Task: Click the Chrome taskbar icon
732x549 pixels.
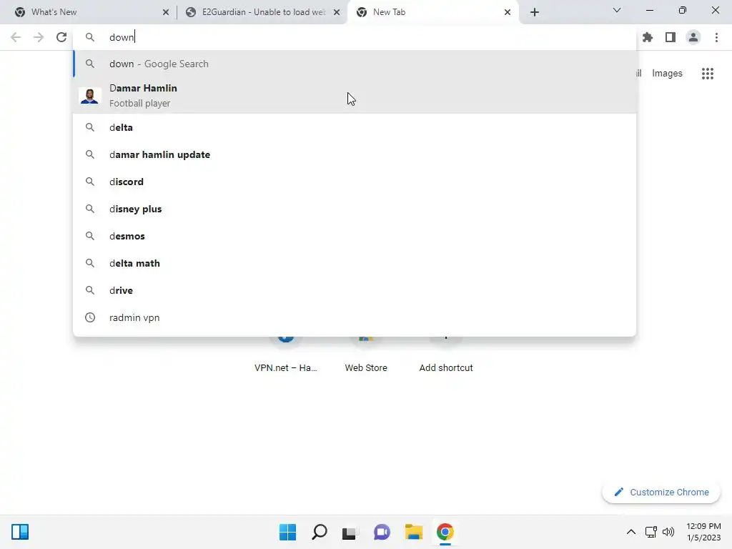Action: tap(445, 532)
